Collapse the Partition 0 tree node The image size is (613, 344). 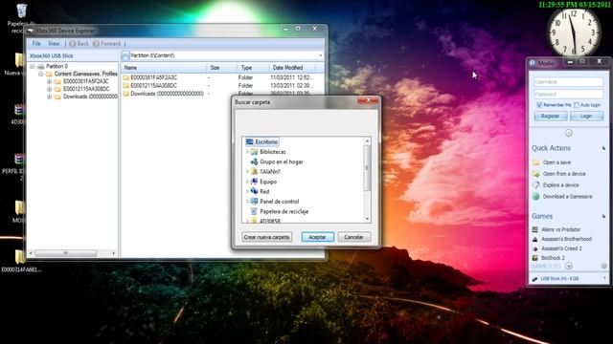[x=33, y=66]
